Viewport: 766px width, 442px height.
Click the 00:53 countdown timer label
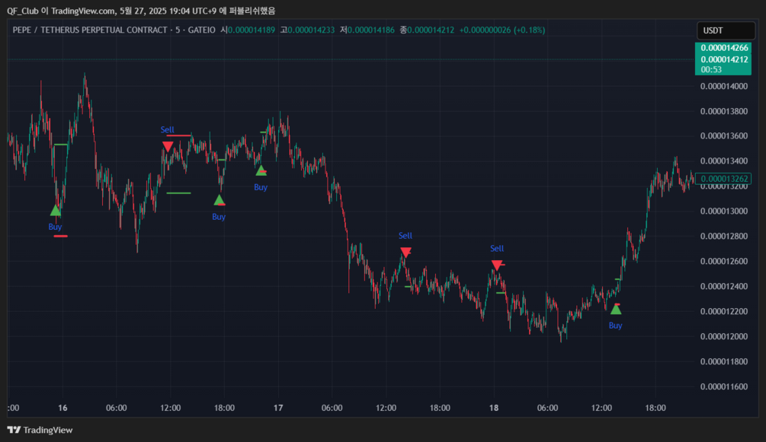711,69
